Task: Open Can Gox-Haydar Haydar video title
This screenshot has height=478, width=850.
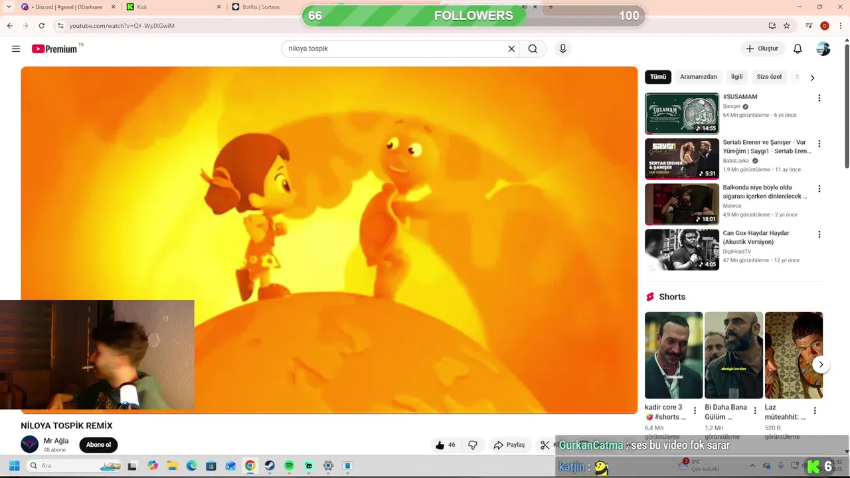Action: (756, 238)
